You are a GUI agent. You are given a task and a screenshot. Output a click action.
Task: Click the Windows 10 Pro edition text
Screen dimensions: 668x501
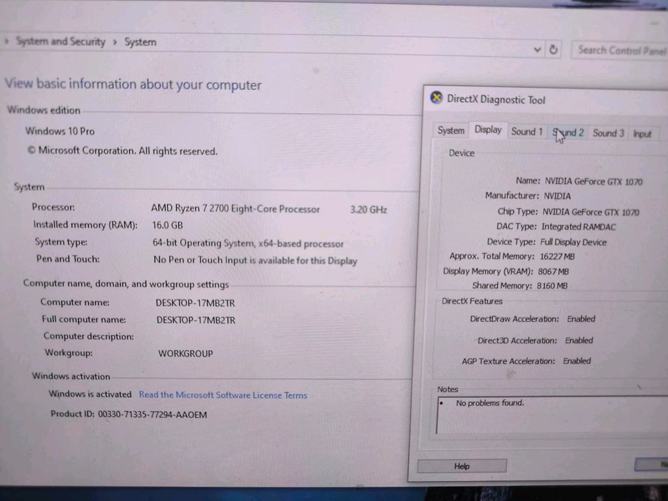coord(59,130)
